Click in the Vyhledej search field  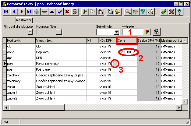(x=132, y=32)
